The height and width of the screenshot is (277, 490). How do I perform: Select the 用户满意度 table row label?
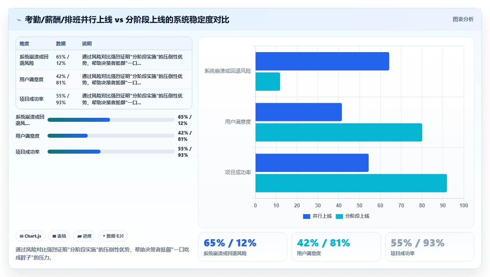[x=32, y=80]
